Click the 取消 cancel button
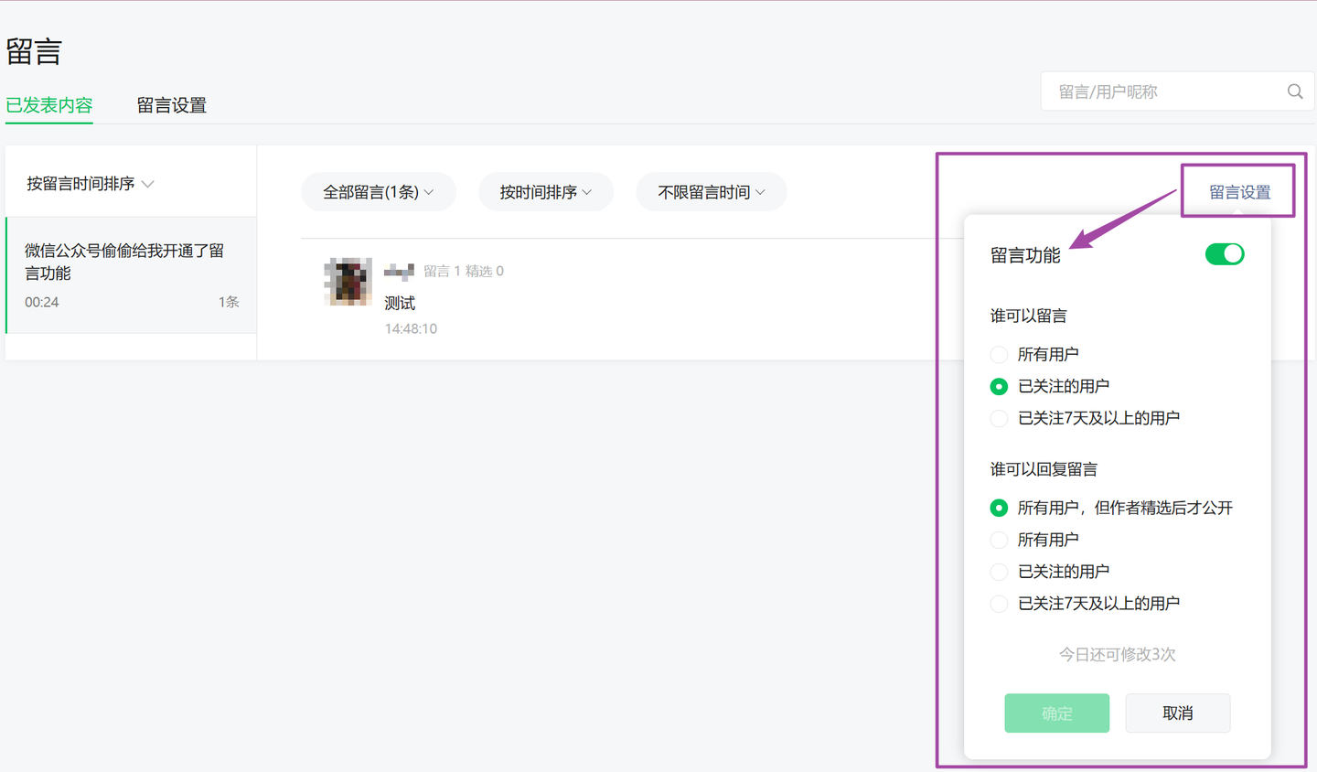 tap(1177, 713)
